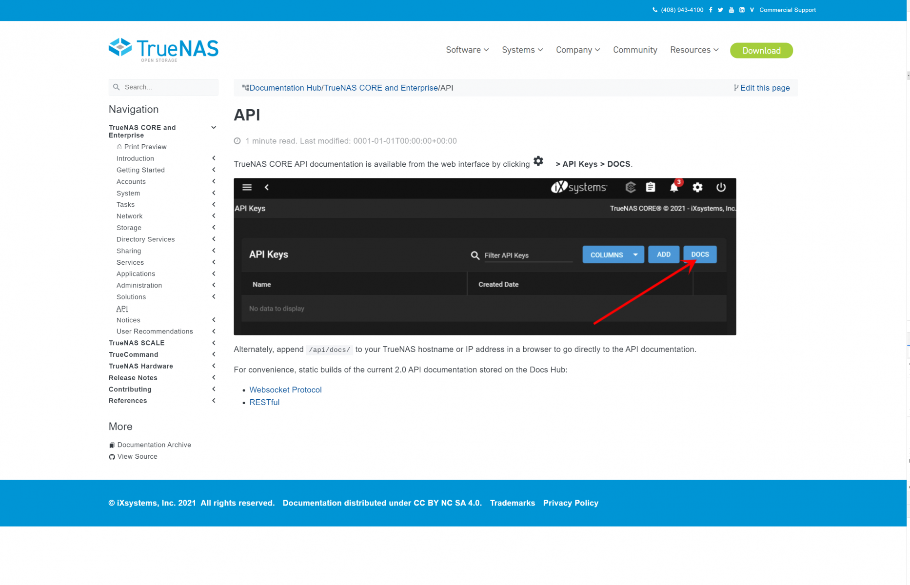Expand the TrueNAS SCALE chevron
Viewport: 910px width, 585px height.
214,343
